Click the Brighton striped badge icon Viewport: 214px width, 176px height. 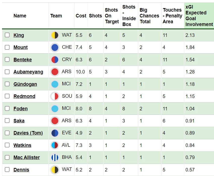point(55,157)
